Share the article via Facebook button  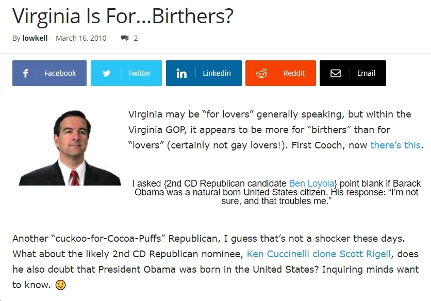coord(49,73)
